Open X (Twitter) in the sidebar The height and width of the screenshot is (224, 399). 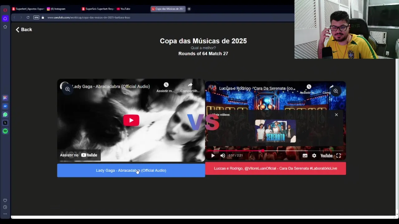point(5,123)
